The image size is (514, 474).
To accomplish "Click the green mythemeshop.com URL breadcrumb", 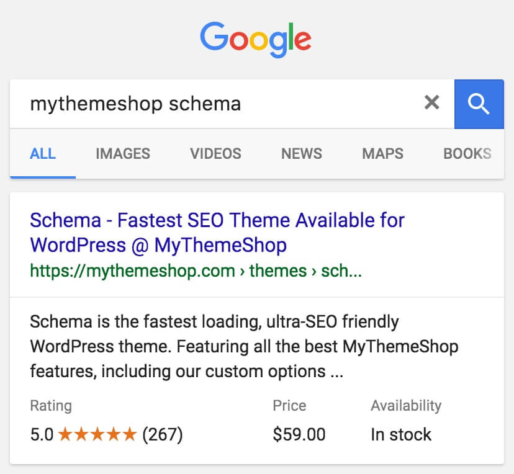I will point(196,271).
